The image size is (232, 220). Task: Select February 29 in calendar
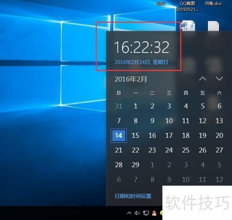pos(135,165)
